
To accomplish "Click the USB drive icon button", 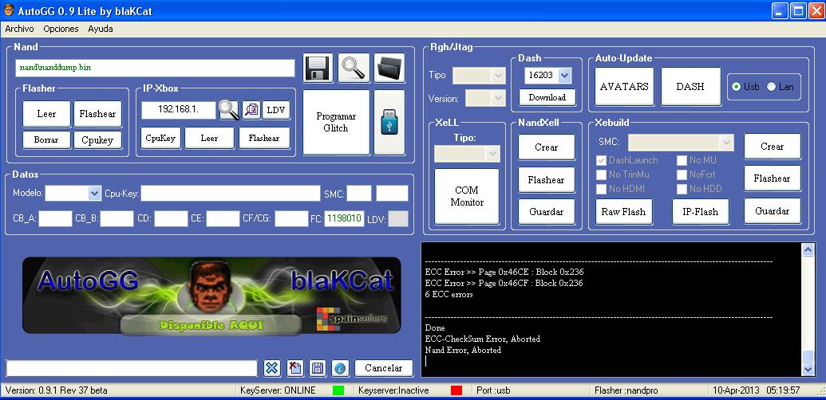I will pos(389,123).
